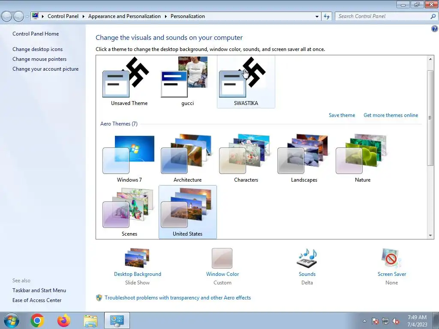The width and height of the screenshot is (439, 329).
Task: Select the gucci theme
Action: 187,81
